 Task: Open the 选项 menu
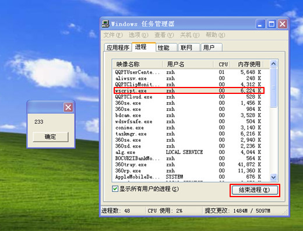[139, 35]
